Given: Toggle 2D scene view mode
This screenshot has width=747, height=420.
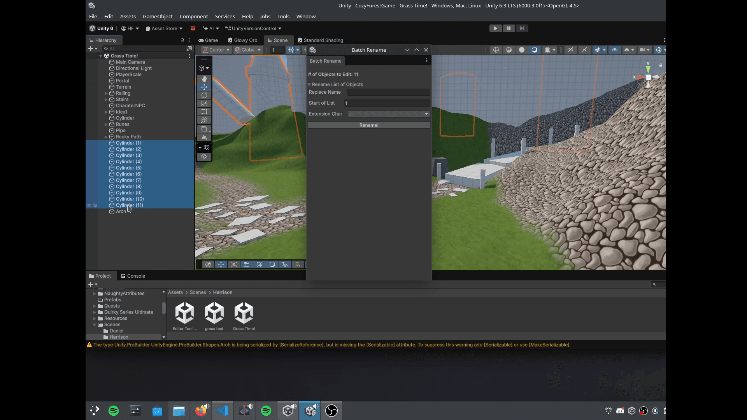Looking at the screenshot, I should (570, 50).
